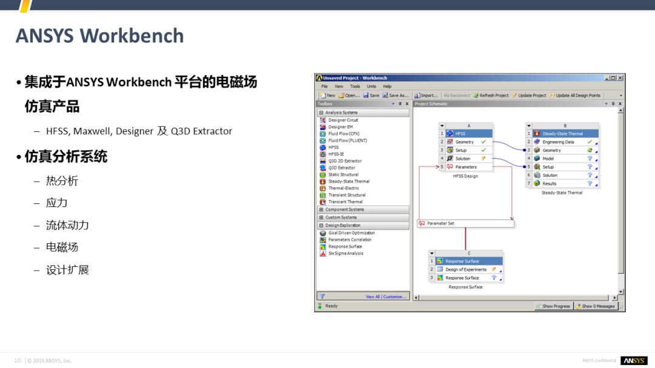The height and width of the screenshot is (368, 655).
Task: Select Engineering Data cell in system B
Action: coord(565,142)
